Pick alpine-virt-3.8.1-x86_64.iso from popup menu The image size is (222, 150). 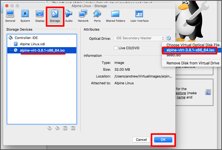(x=192, y=50)
